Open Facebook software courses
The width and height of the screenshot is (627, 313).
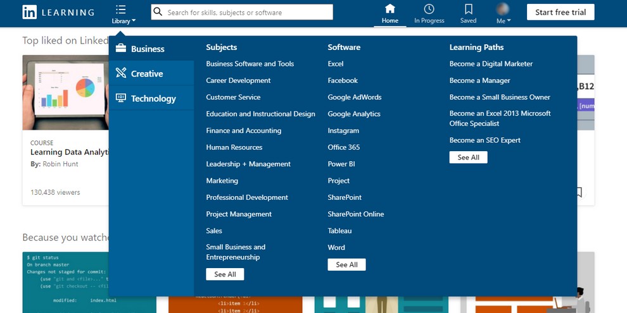(x=343, y=81)
